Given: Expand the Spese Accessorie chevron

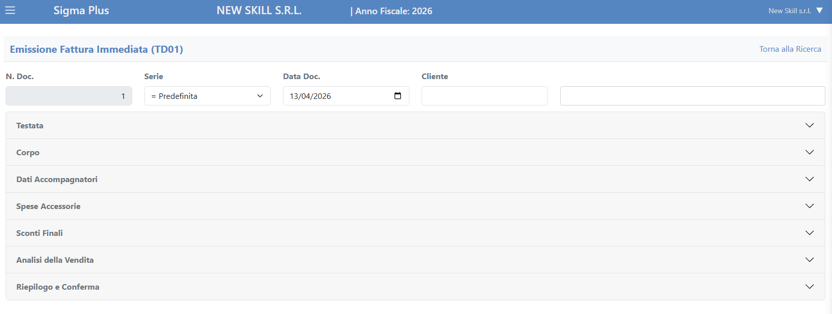Looking at the screenshot, I should click(x=809, y=206).
